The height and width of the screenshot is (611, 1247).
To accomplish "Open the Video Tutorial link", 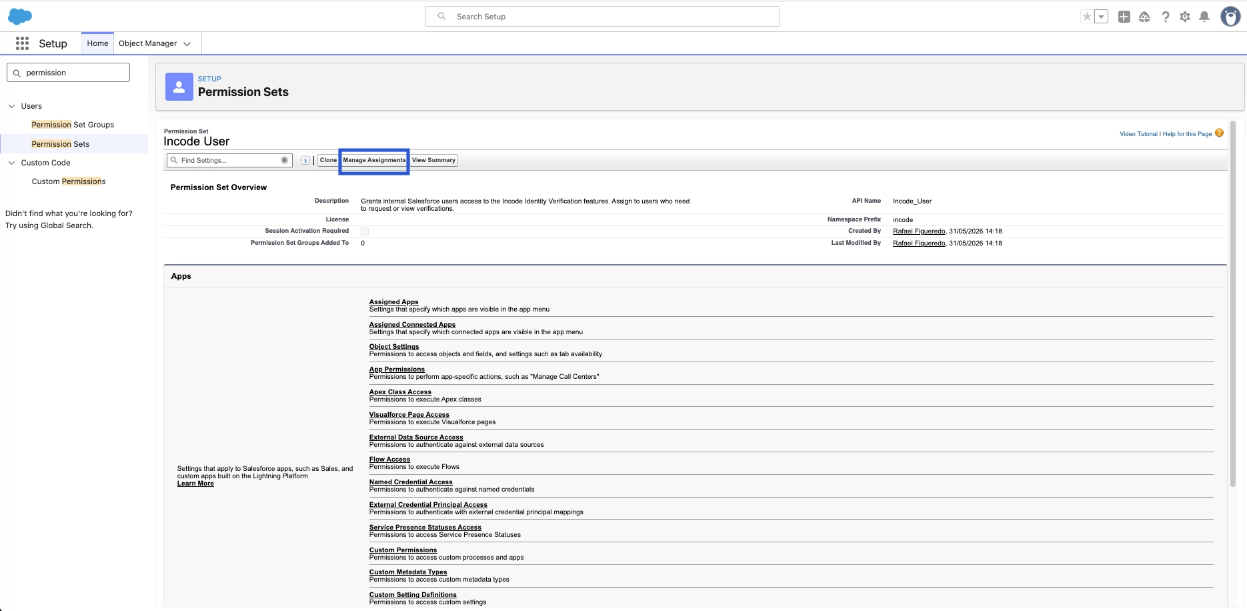I will coord(1138,134).
